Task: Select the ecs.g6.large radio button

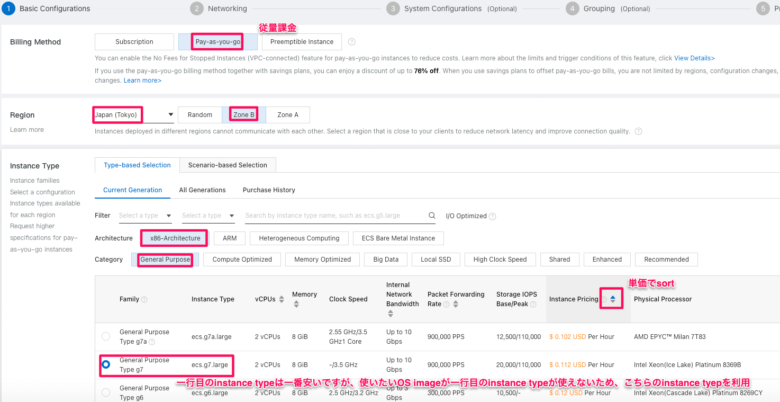Action: coord(106,392)
